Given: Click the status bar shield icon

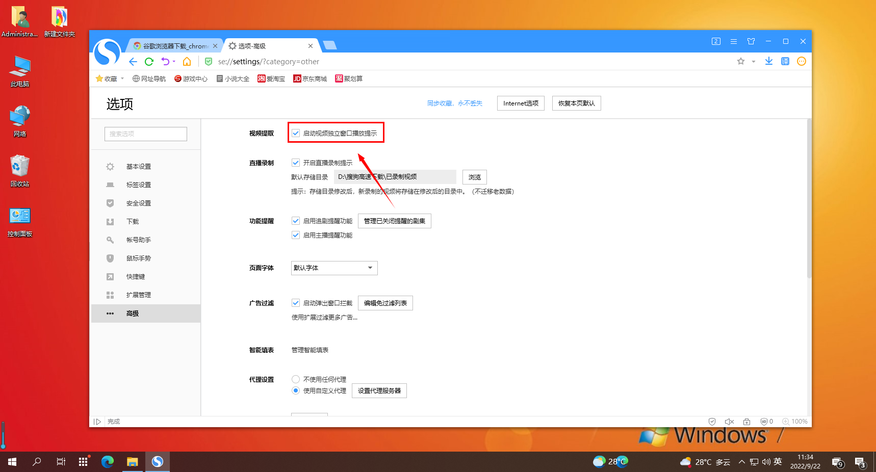Looking at the screenshot, I should coord(712,422).
